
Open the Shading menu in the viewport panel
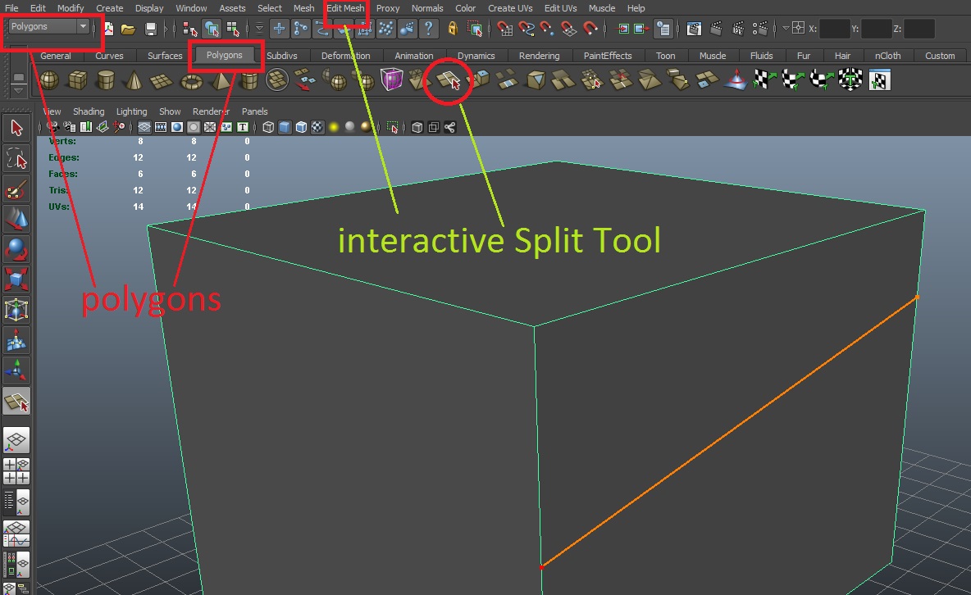point(89,111)
